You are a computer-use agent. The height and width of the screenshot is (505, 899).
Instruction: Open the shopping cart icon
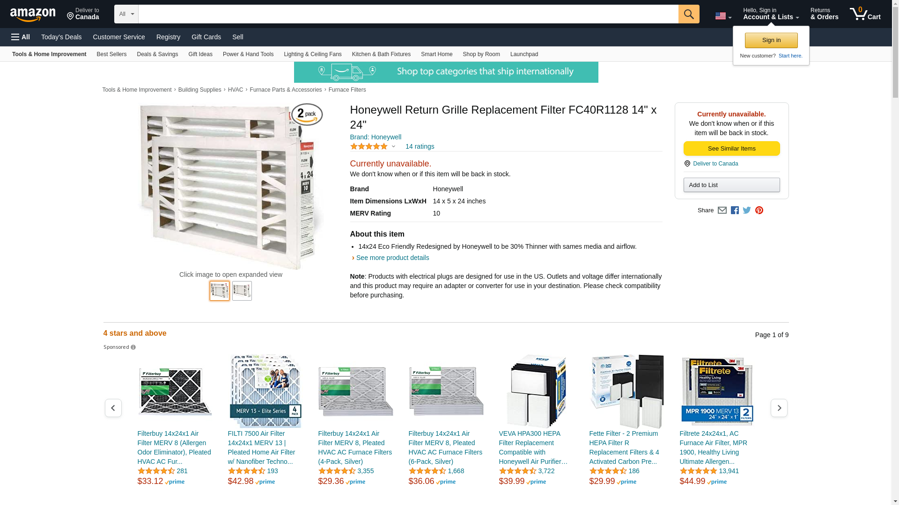tap(865, 14)
